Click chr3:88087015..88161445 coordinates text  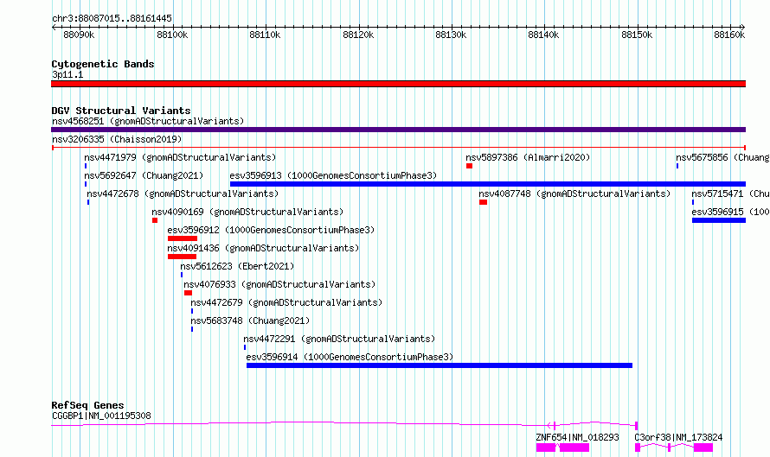coord(112,19)
